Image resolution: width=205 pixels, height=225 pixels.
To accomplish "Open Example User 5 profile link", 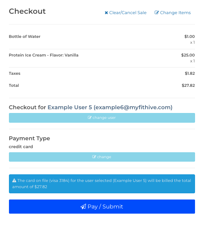I will pyautogui.click(x=110, y=108).
